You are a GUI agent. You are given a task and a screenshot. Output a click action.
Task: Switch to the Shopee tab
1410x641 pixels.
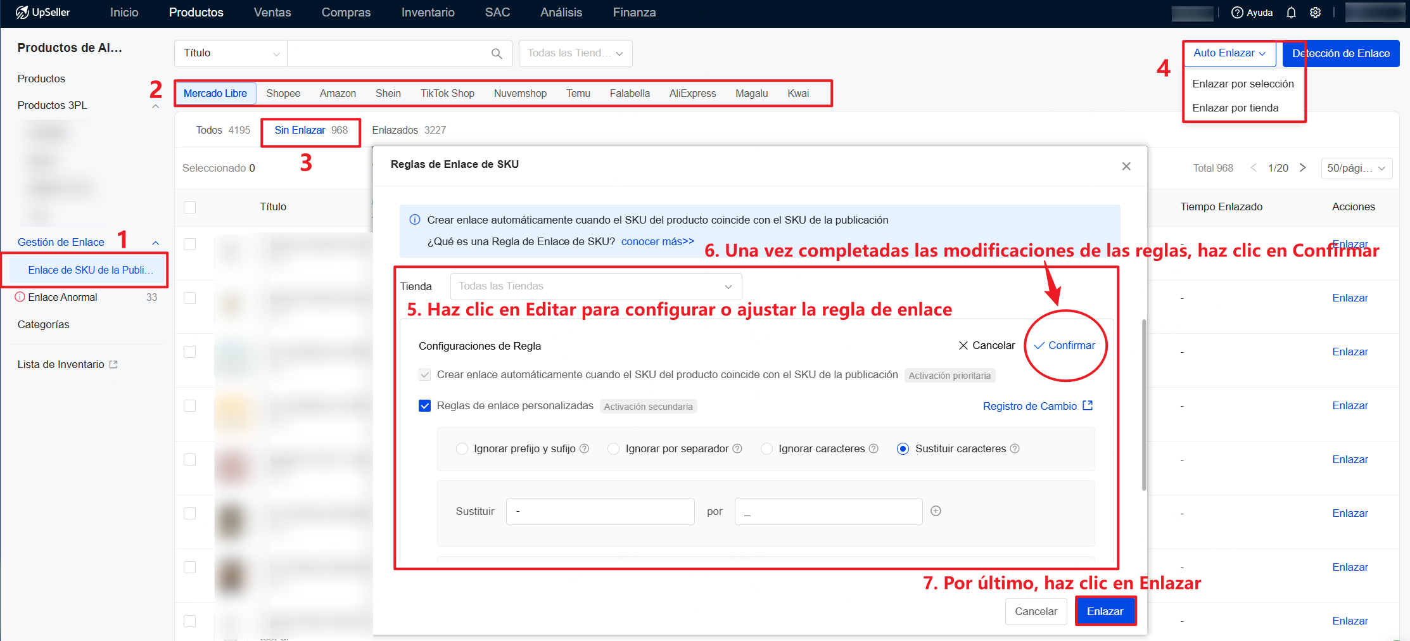pos(283,93)
